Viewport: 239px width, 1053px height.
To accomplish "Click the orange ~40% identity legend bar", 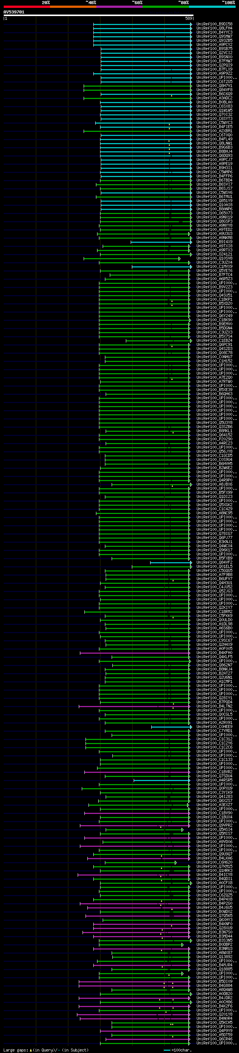I will coord(74,7).
